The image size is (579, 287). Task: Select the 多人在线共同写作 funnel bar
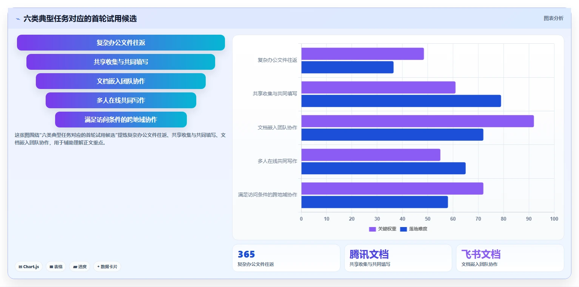(x=121, y=100)
